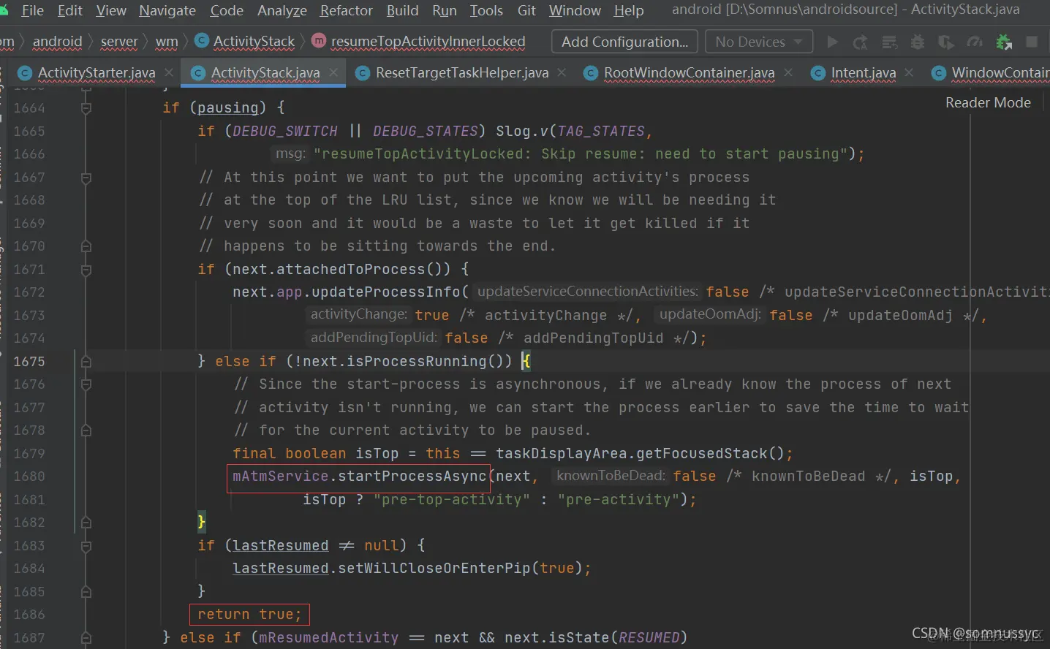Click the class icon beside ActivityStack breadcrumb
This screenshot has width=1050, height=649.
[201, 41]
